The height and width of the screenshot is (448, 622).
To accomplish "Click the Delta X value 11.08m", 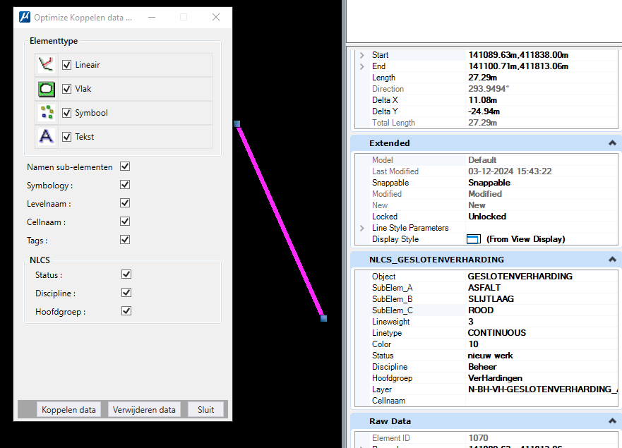I will pyautogui.click(x=482, y=100).
